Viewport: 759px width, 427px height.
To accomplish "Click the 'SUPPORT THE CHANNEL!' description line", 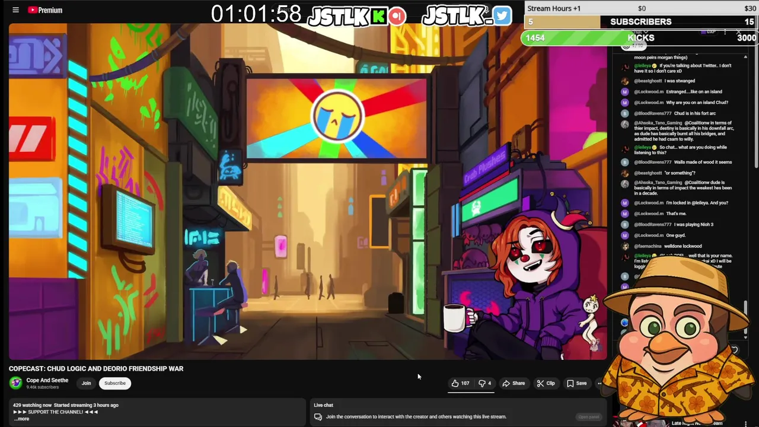I will click(x=56, y=412).
